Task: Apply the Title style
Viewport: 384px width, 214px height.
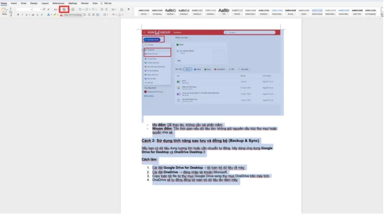Action: pyautogui.click(x=224, y=12)
